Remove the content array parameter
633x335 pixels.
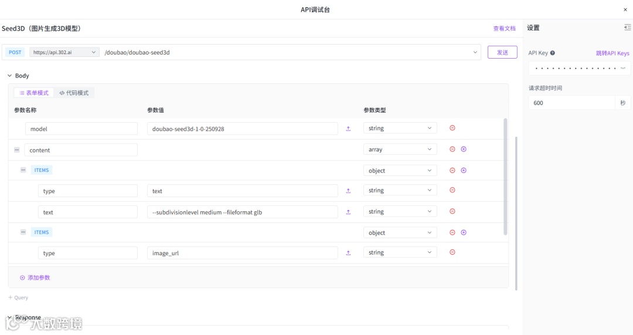click(452, 149)
